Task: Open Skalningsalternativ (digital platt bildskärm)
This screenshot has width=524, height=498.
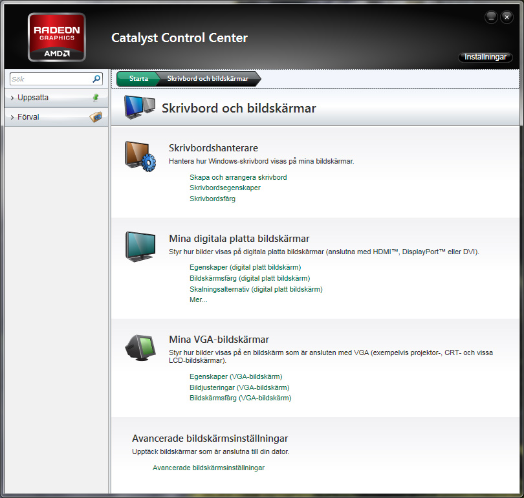Action: [256, 289]
